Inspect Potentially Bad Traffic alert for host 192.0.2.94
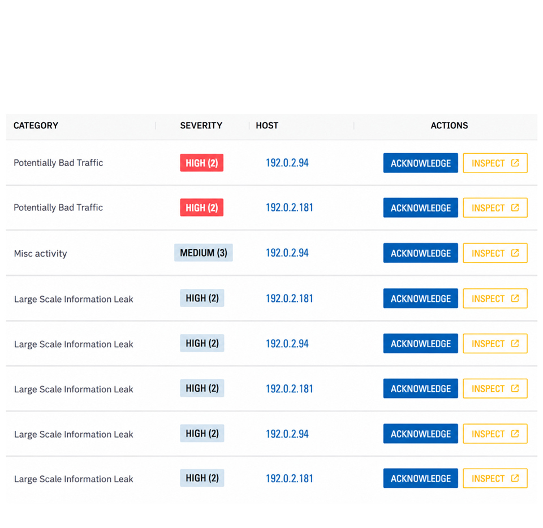 point(495,163)
